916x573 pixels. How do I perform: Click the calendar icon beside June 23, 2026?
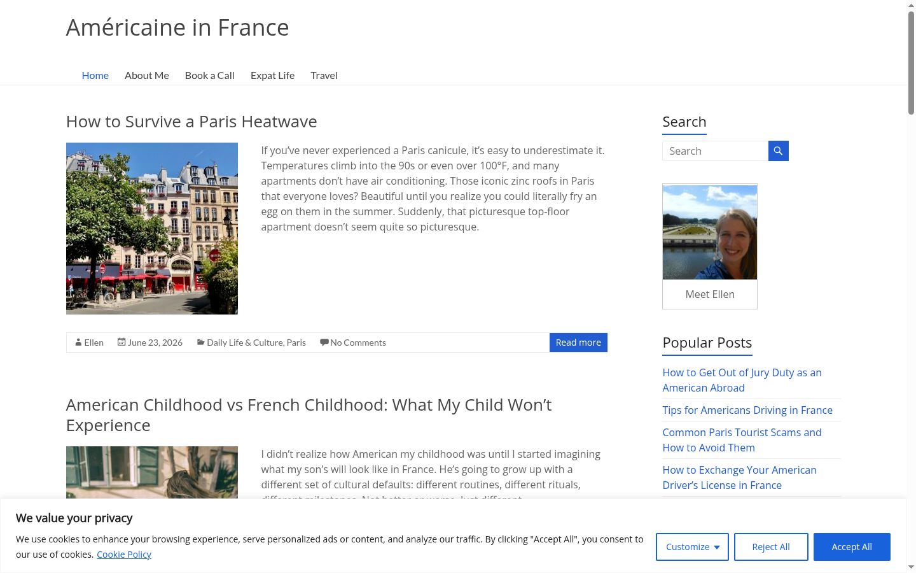tap(121, 343)
